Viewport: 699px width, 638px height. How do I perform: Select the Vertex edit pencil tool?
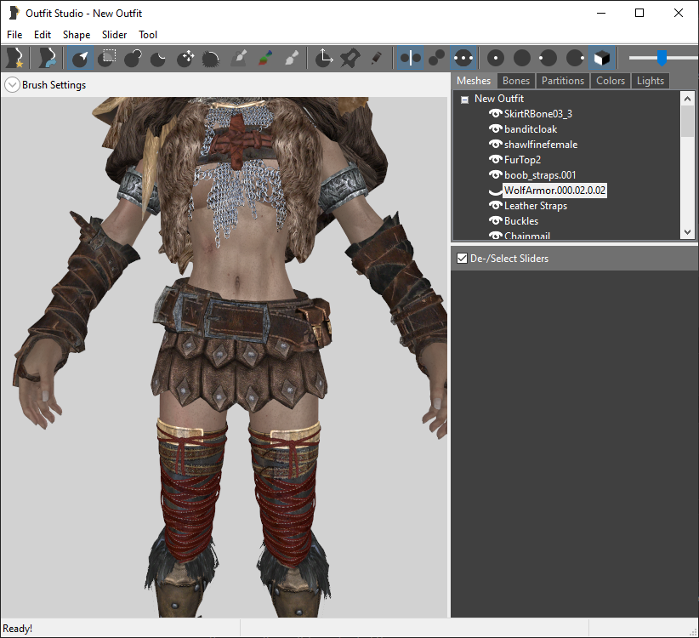[376, 58]
